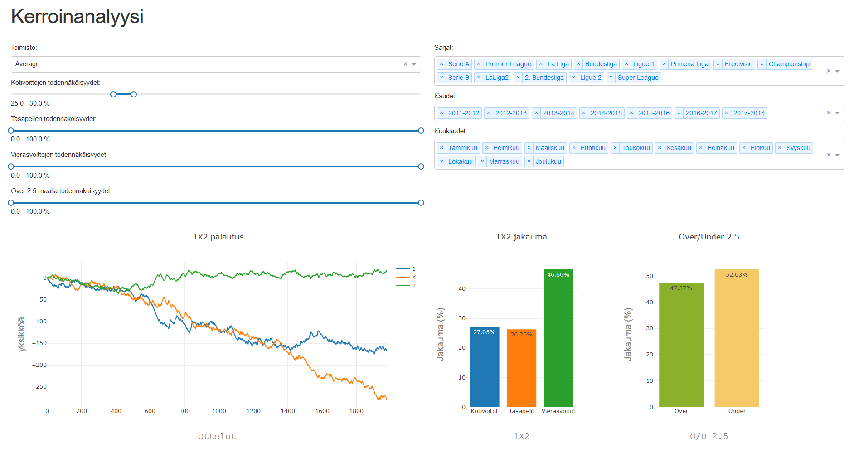
Task: Open the Kuukaudet months dropdown
Action: 837,155
